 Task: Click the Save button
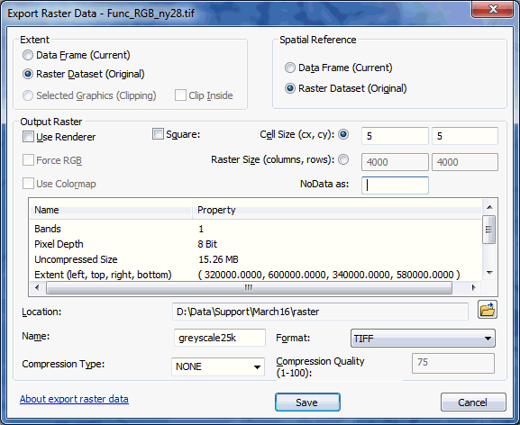coord(307,402)
